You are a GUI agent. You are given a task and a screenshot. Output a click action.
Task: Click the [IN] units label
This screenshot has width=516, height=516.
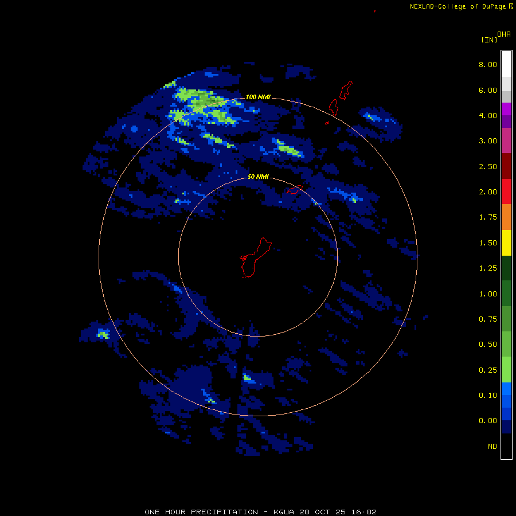pos(489,40)
